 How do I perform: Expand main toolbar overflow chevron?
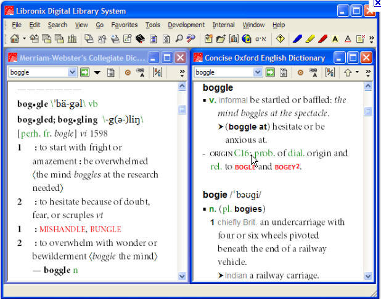(372, 39)
